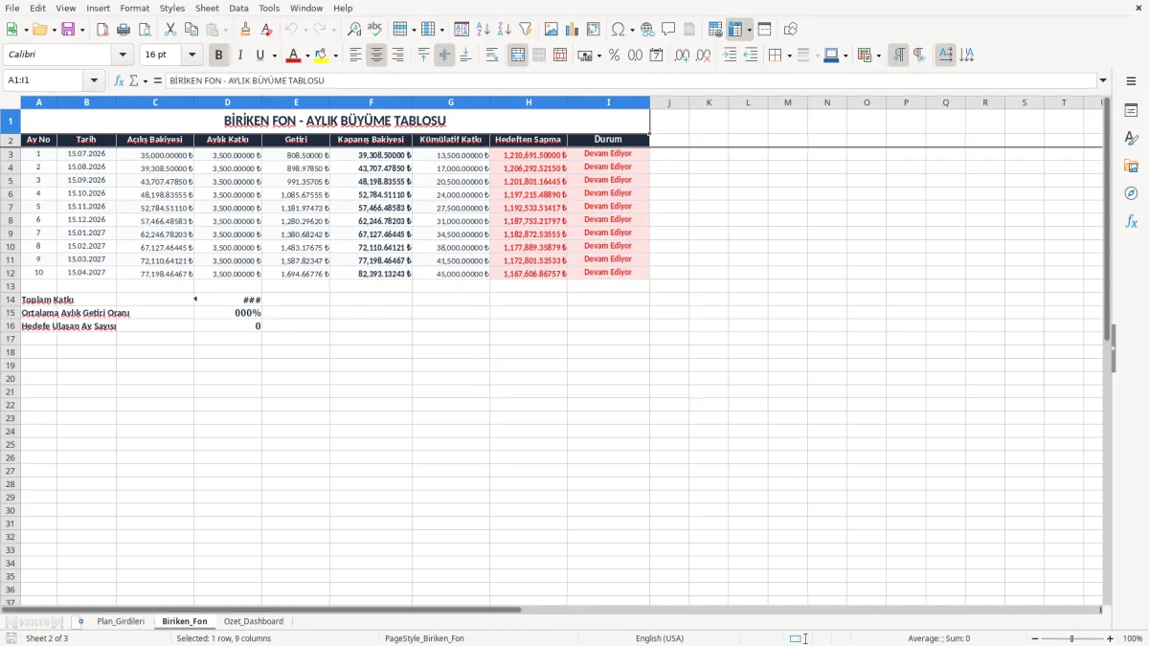The height and width of the screenshot is (646, 1149).
Task: Open the Background Color dropdown arrow
Action: coord(335,56)
